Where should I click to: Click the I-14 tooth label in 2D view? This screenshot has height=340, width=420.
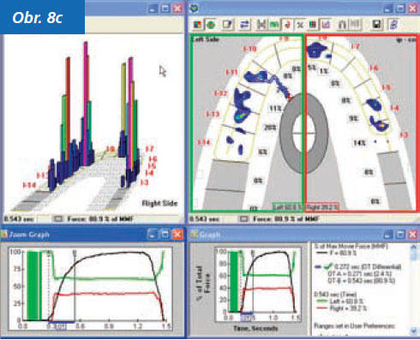coord(204,142)
